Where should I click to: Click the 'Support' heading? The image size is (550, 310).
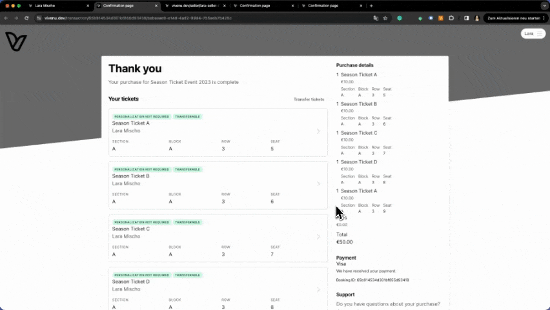(345, 294)
